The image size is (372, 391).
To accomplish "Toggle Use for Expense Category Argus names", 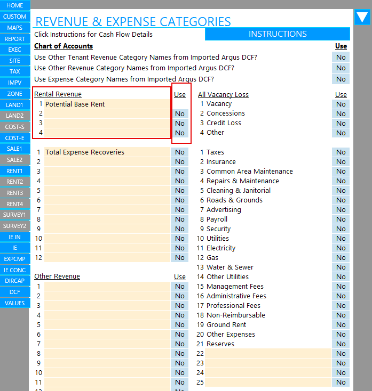I will (341, 79).
